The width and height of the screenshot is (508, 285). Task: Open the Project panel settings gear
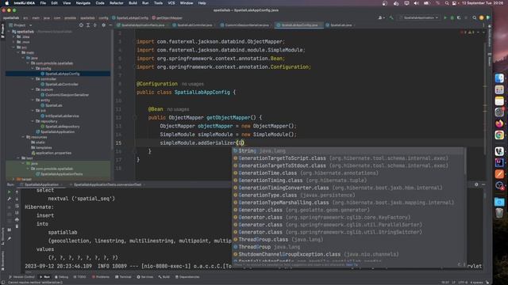coord(104,25)
